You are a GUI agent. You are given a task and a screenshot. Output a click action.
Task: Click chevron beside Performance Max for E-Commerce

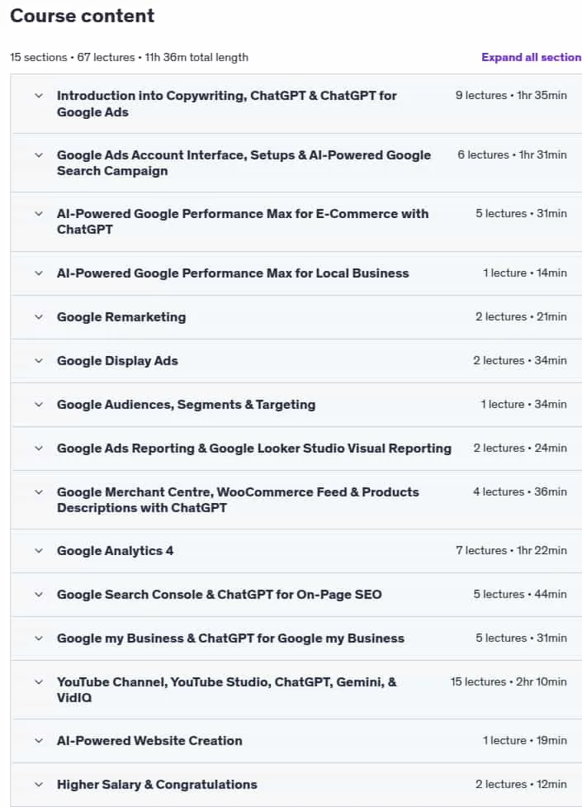tap(39, 214)
